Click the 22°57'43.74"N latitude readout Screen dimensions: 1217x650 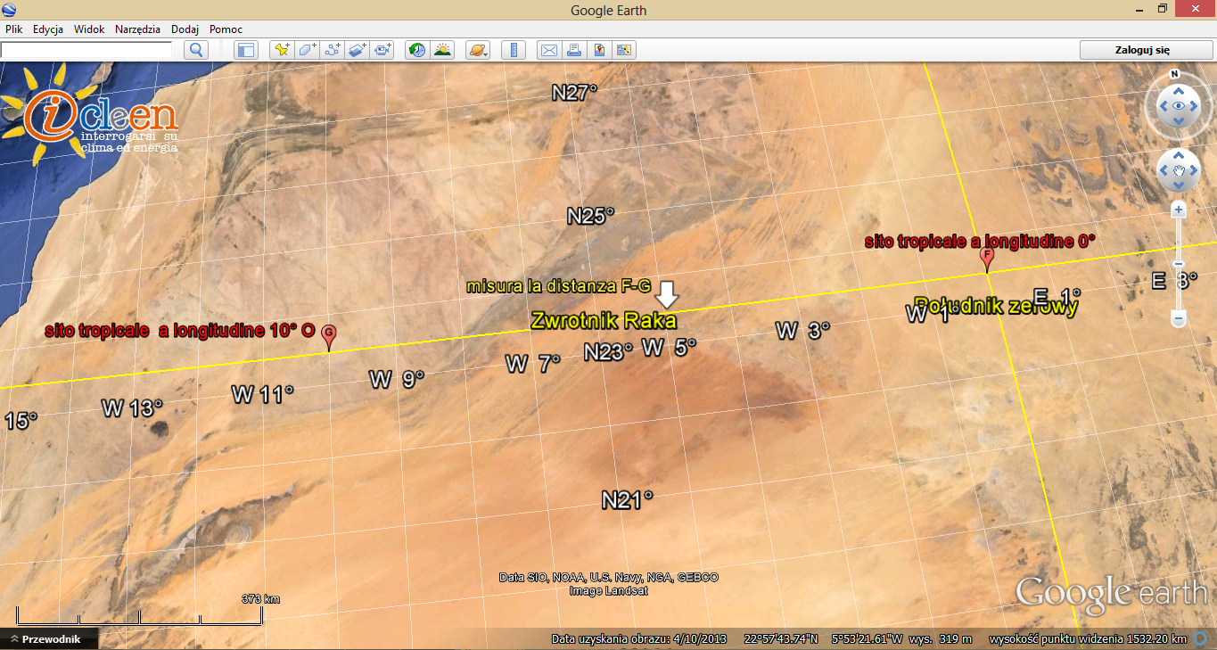pos(781,639)
